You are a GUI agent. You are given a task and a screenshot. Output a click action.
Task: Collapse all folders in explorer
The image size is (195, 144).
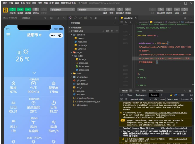coord(116,31)
